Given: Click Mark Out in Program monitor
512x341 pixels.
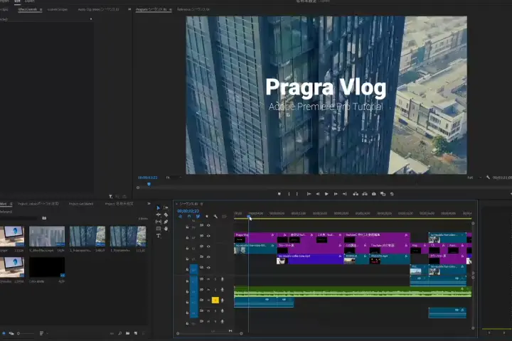Looking at the screenshot, I should click(297, 194).
